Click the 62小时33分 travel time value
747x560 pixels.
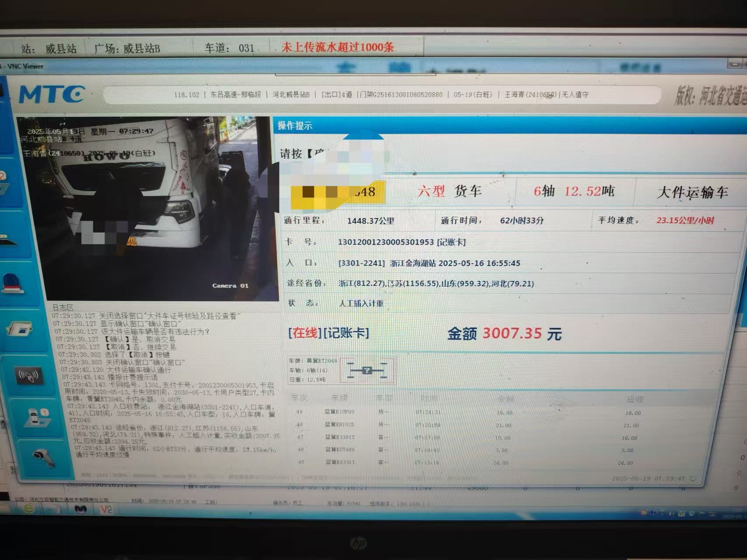[521, 221]
